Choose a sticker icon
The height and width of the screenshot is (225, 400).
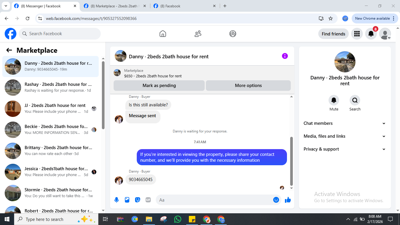[x=138, y=200]
